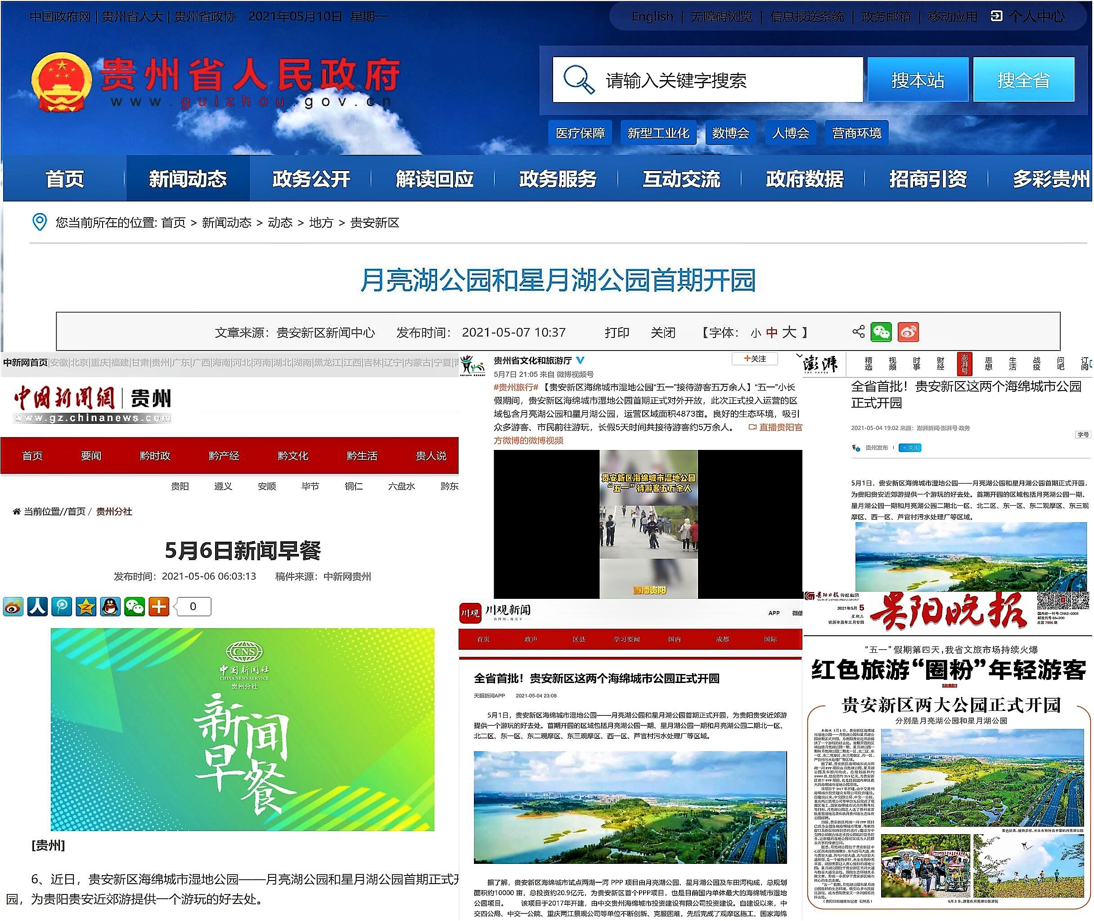Open more sharing via orange plus icon

tap(159, 606)
